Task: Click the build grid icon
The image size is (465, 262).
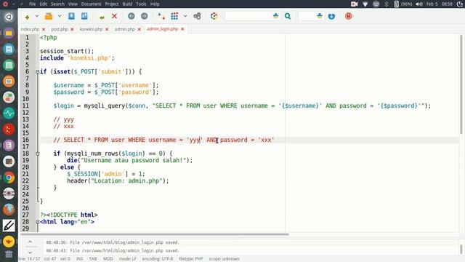Action: coord(174,16)
